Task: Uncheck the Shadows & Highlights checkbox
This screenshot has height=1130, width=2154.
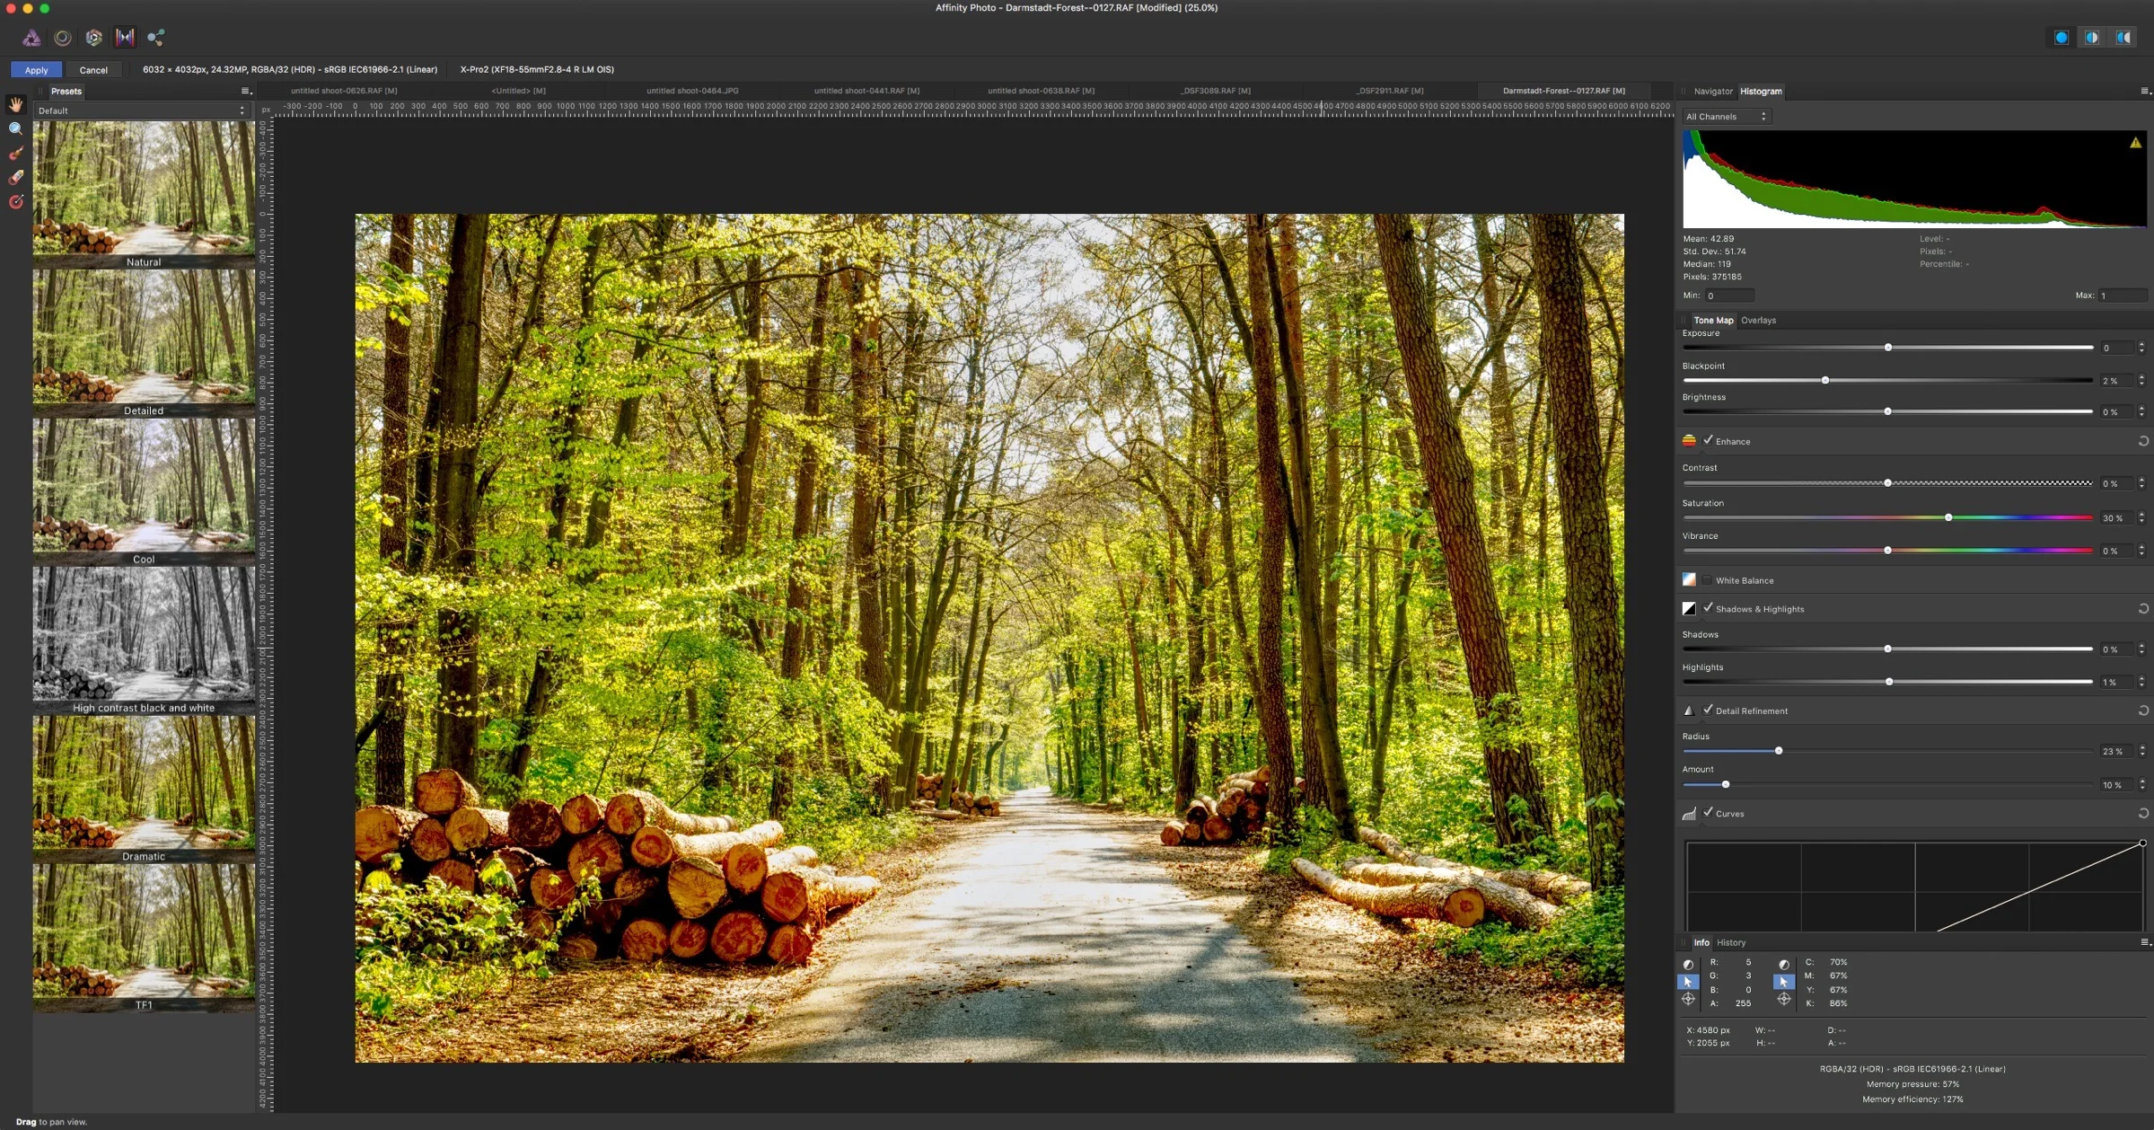Action: pos(1707,608)
